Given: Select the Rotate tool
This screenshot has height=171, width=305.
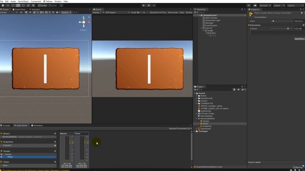Looking at the screenshot, I should [x=13, y=5].
